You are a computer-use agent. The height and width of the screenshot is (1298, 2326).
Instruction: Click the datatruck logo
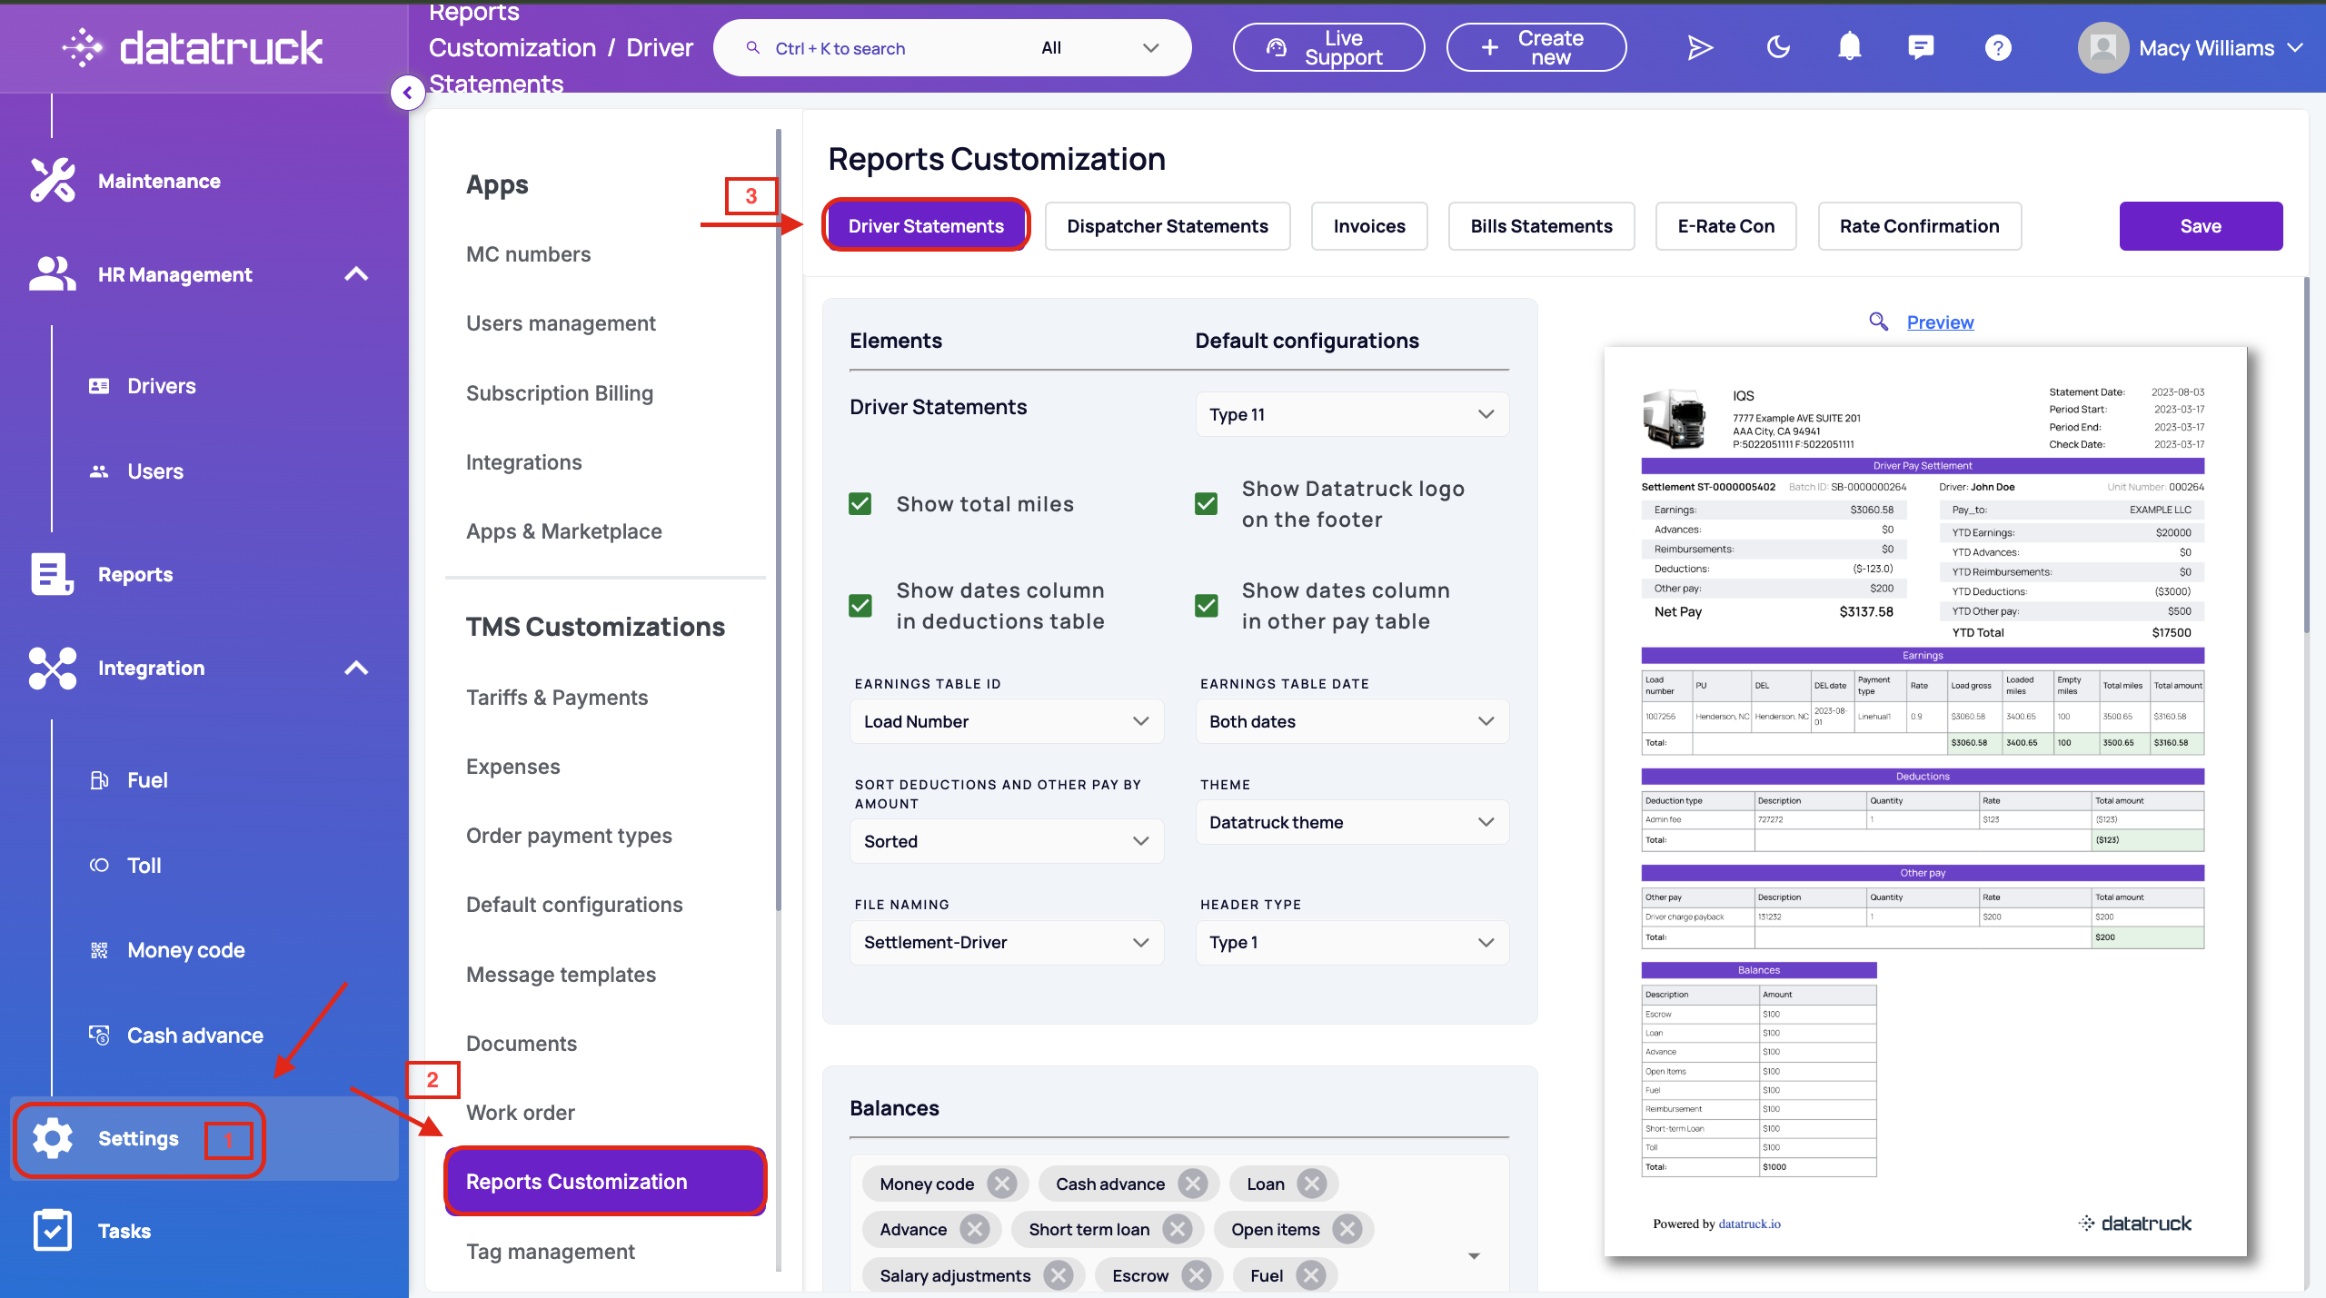pyautogui.click(x=193, y=47)
